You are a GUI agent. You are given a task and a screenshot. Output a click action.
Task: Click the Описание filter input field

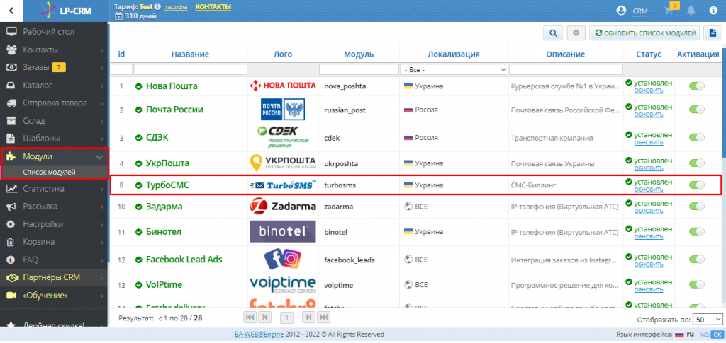[x=565, y=70]
